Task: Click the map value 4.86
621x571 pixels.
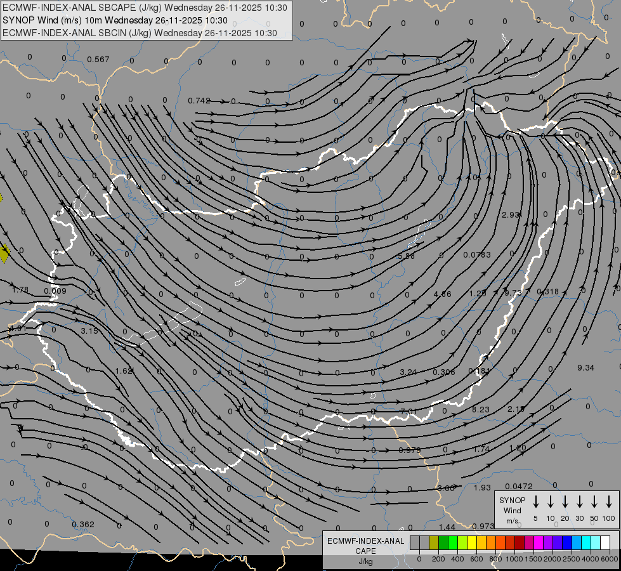Action: click(442, 294)
